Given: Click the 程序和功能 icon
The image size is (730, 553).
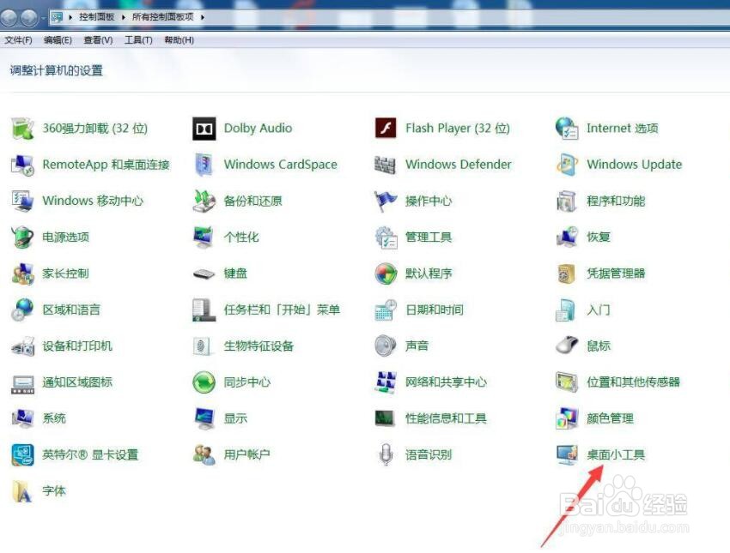Looking at the screenshot, I should [567, 201].
